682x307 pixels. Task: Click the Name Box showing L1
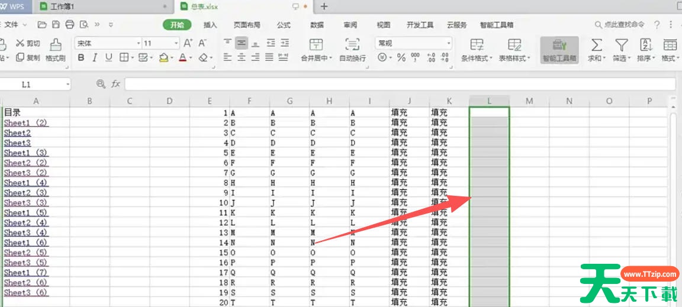point(36,85)
